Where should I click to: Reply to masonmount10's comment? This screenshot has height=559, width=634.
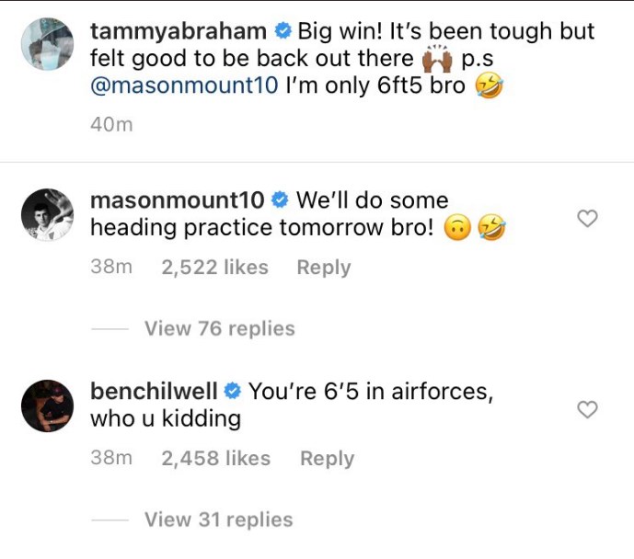tap(323, 268)
